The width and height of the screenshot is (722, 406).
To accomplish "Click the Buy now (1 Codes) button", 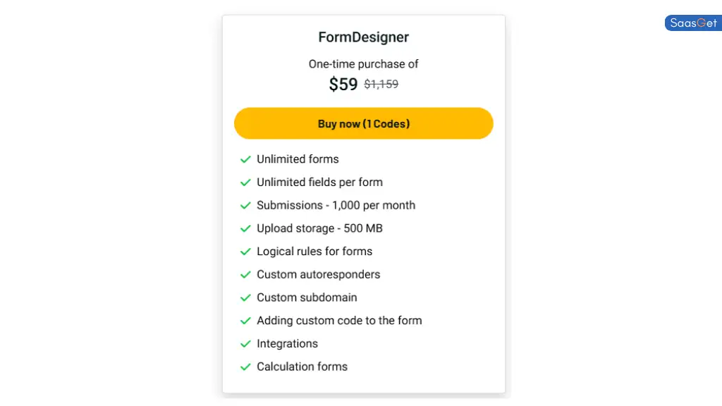I will click(x=363, y=123).
